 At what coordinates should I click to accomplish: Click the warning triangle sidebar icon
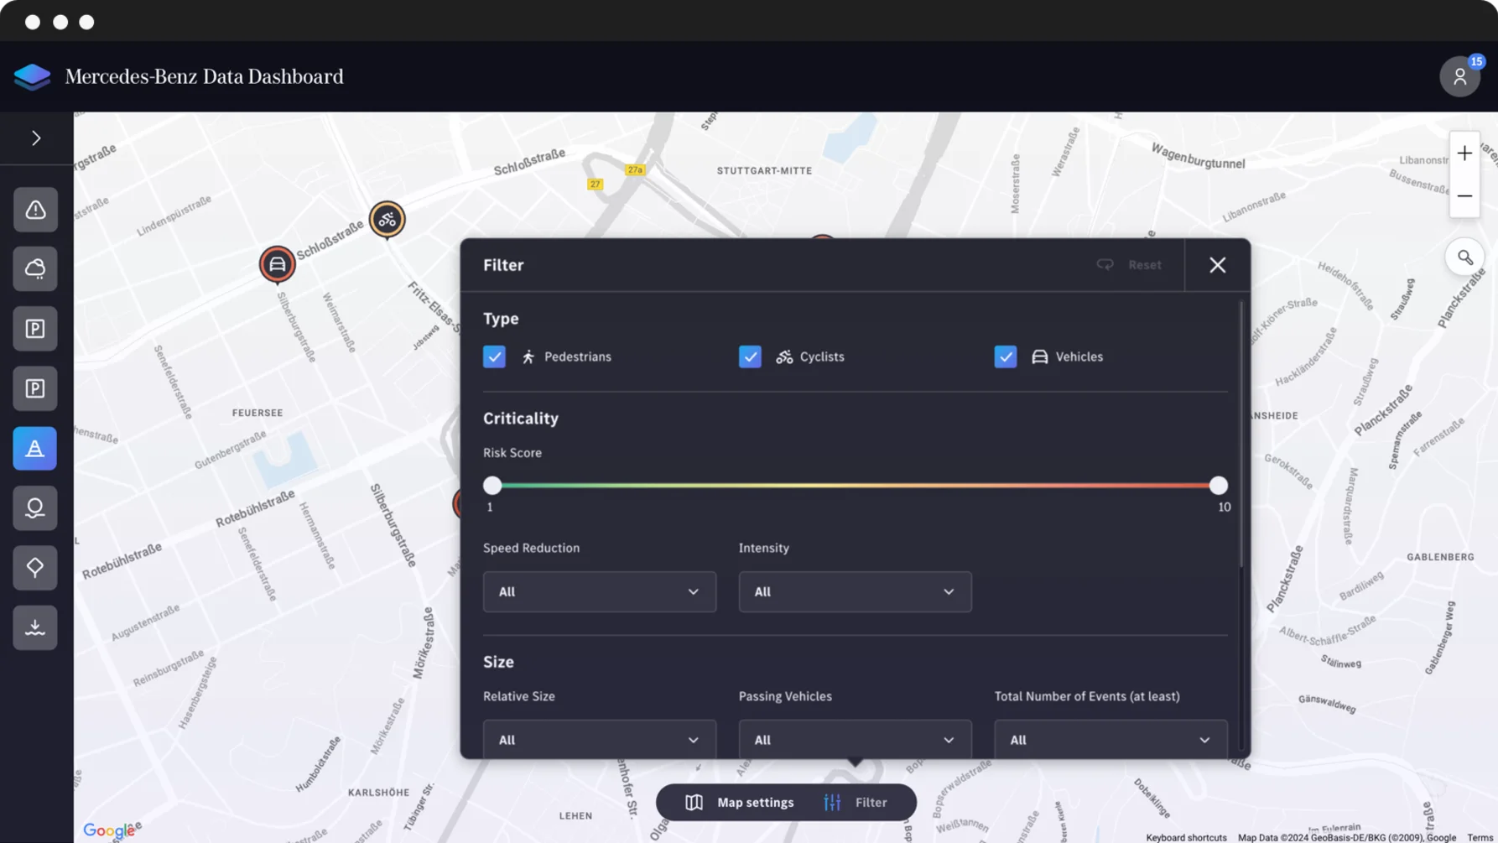[x=35, y=210]
